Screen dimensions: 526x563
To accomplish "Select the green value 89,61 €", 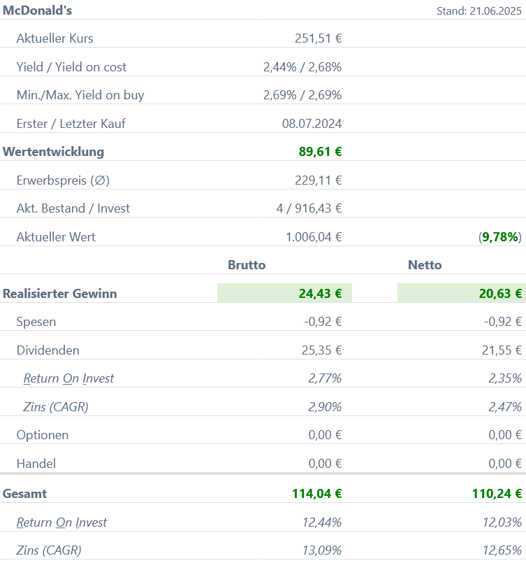I will [x=320, y=152].
